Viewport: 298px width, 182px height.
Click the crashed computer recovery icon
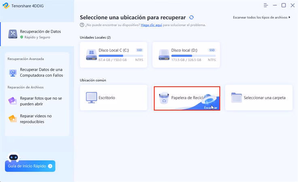tap(13, 73)
